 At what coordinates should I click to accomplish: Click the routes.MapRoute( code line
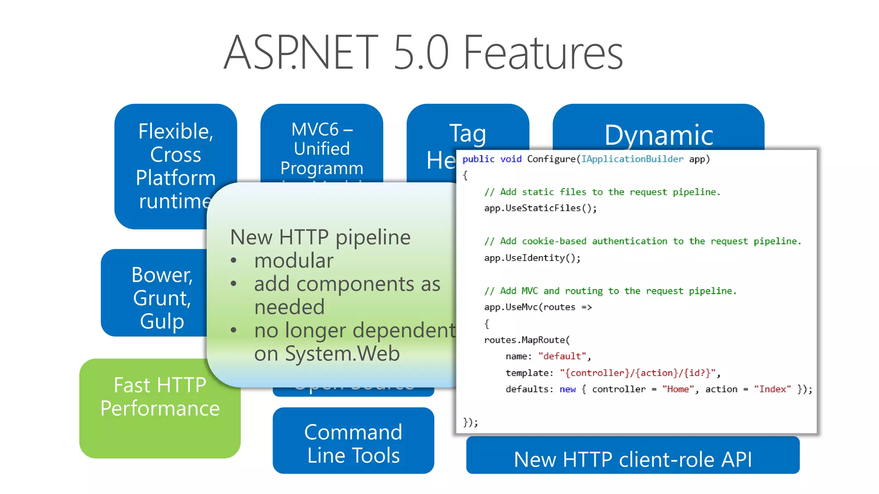pyautogui.click(x=527, y=340)
